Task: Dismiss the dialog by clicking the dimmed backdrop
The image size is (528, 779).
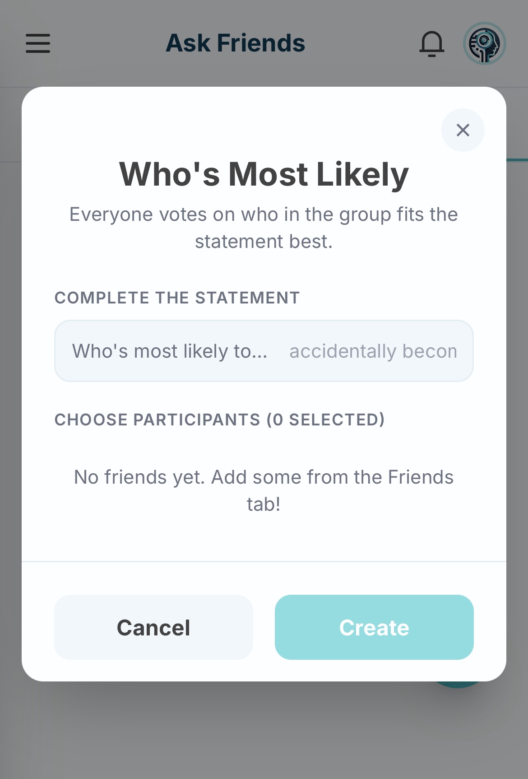Action: tap(264, 732)
